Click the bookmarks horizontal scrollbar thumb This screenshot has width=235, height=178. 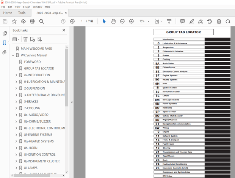pyautogui.click(x=32, y=175)
